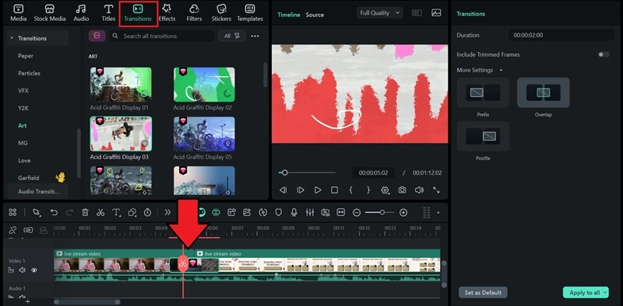Set the mark out point brace

click(x=368, y=190)
